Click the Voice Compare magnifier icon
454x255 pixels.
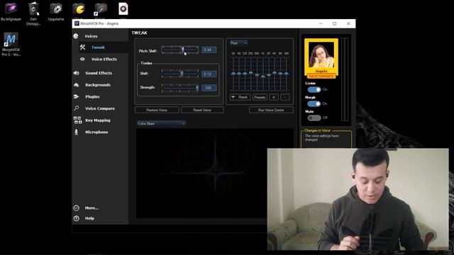[x=76, y=108]
